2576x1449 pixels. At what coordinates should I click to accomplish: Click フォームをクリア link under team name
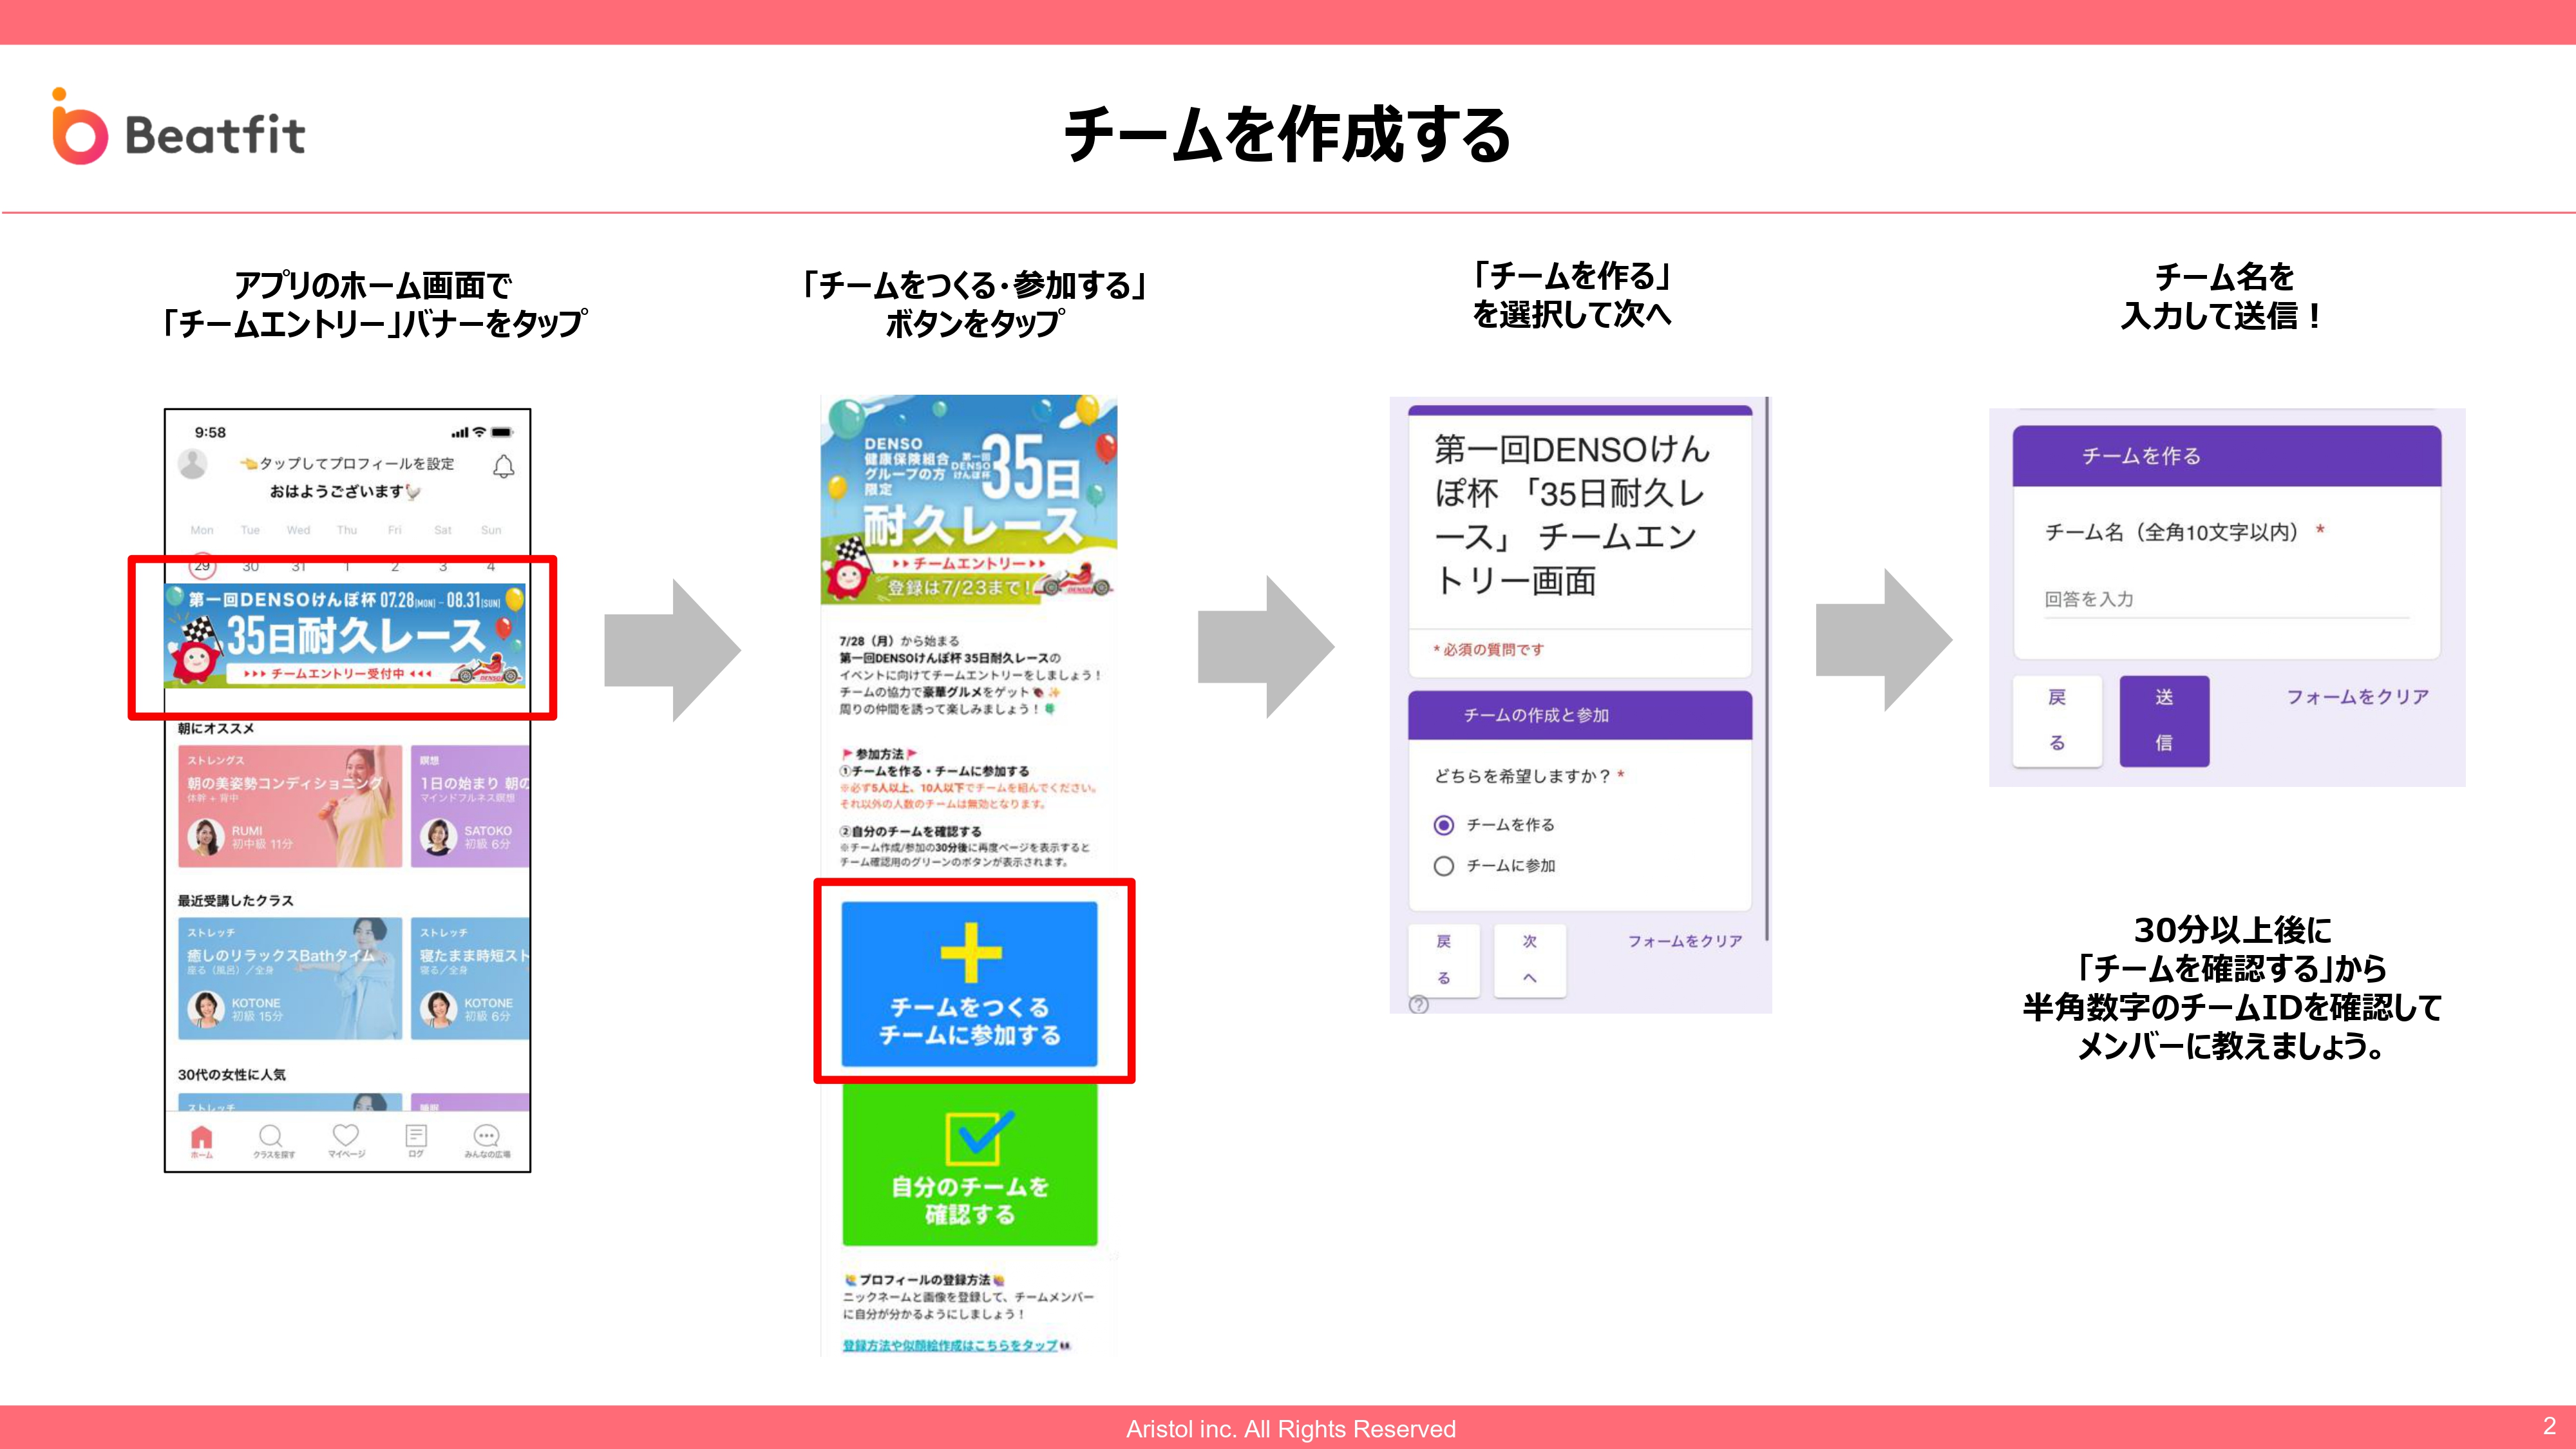point(2357,697)
